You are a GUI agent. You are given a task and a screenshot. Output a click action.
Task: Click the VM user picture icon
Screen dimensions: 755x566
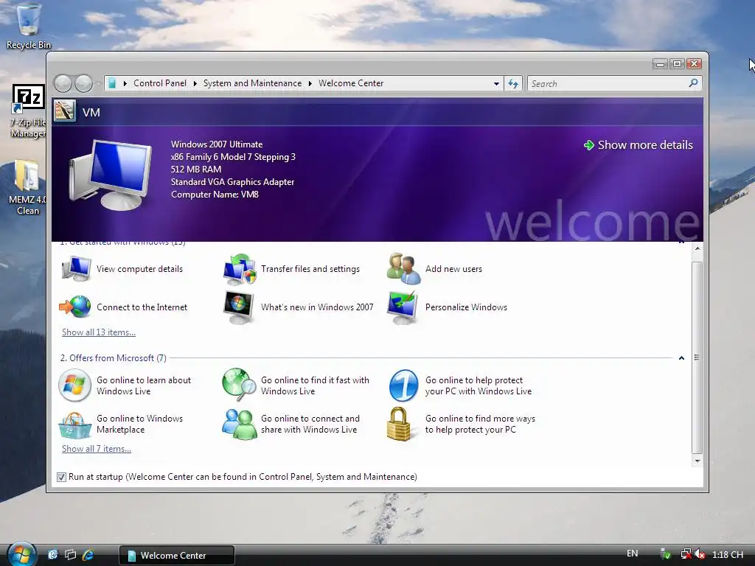[x=65, y=111]
